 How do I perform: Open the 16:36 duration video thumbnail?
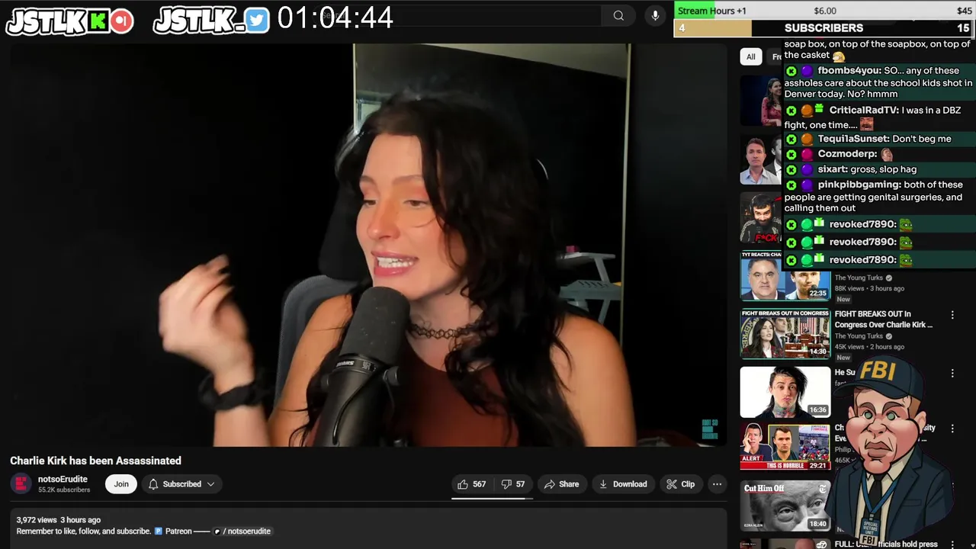pyautogui.click(x=785, y=392)
